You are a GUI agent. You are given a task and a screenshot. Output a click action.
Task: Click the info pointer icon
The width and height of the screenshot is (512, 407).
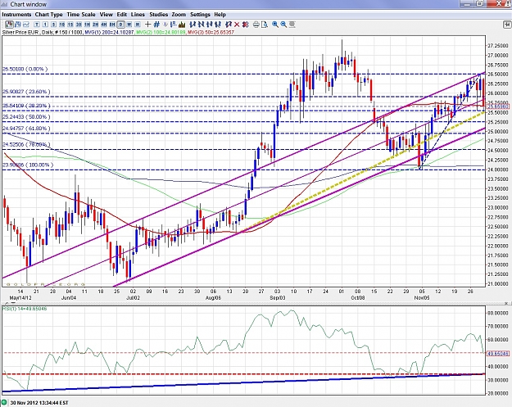tap(165, 25)
